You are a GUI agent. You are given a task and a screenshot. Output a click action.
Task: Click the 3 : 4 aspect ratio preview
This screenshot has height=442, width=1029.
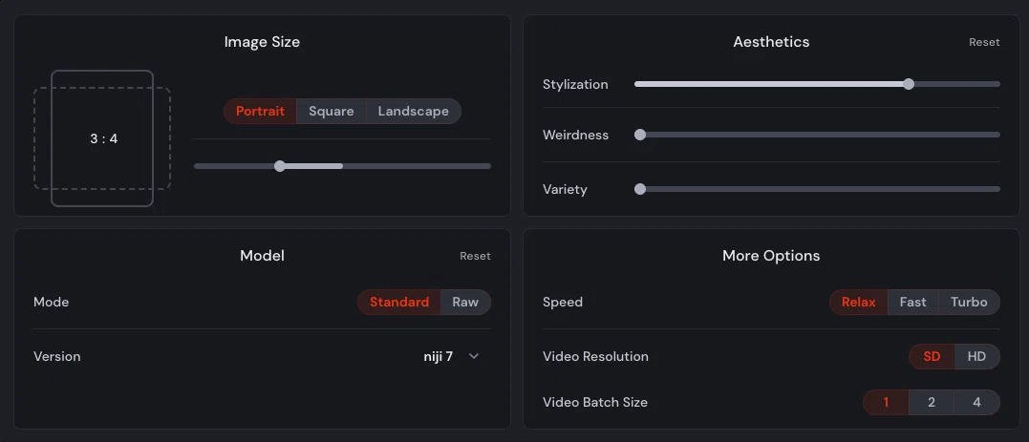[102, 138]
